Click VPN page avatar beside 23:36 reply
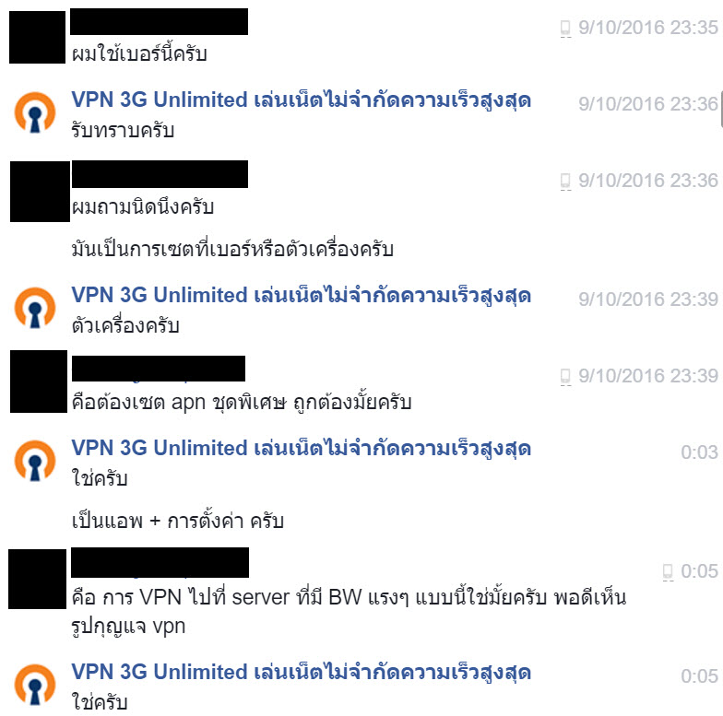Screen dimensions: 723x716 coord(35,112)
